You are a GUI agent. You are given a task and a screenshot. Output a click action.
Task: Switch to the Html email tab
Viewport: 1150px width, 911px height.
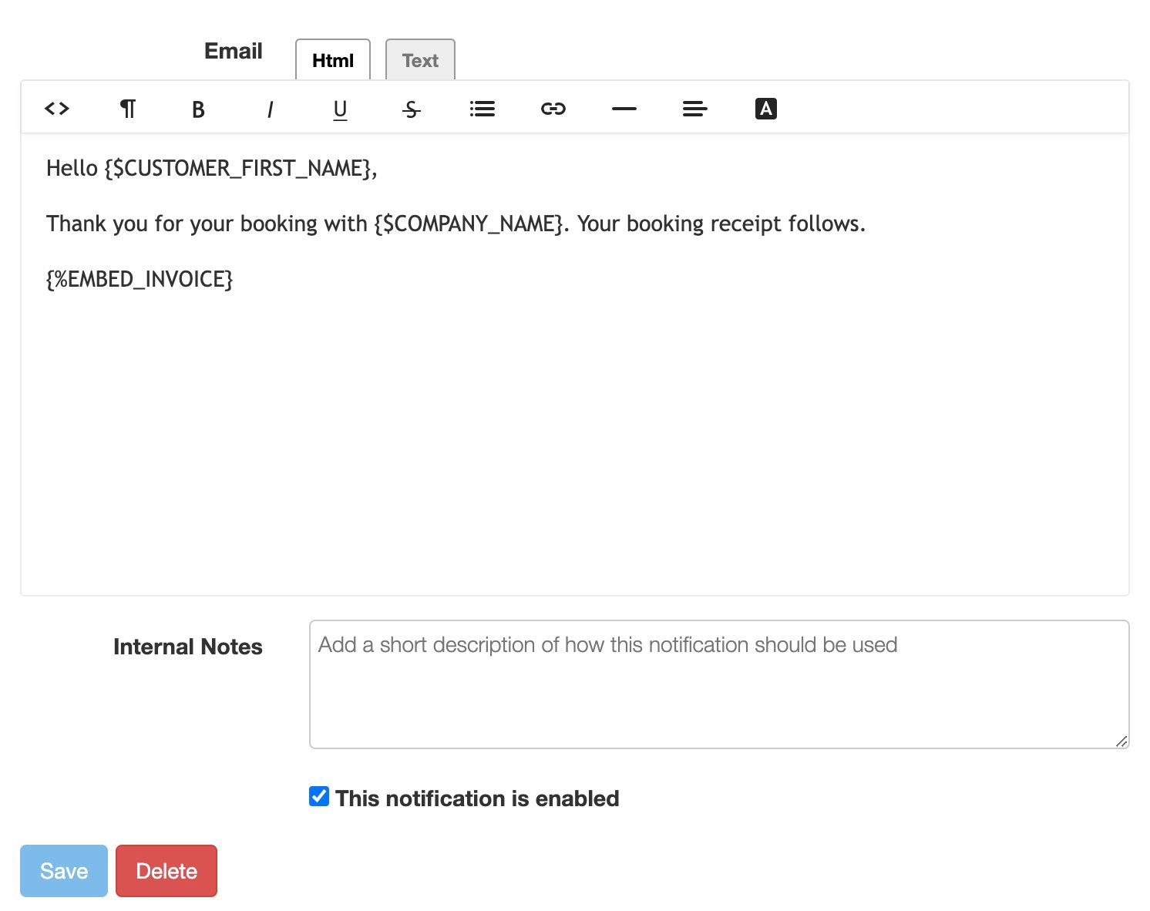click(x=333, y=59)
